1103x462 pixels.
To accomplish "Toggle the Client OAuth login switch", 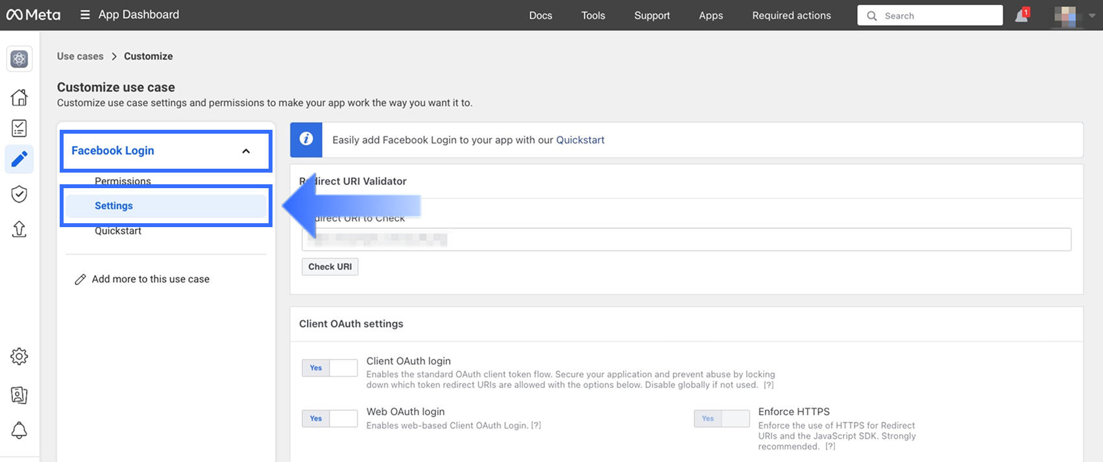I will coord(330,368).
